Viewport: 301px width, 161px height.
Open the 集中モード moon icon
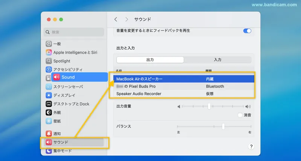point(49,151)
